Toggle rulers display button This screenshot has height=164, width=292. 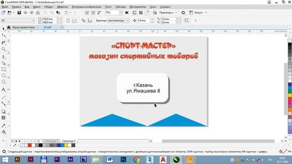[135, 13]
